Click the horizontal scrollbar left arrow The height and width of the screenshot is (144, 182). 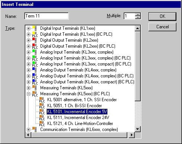click(x=28, y=135)
